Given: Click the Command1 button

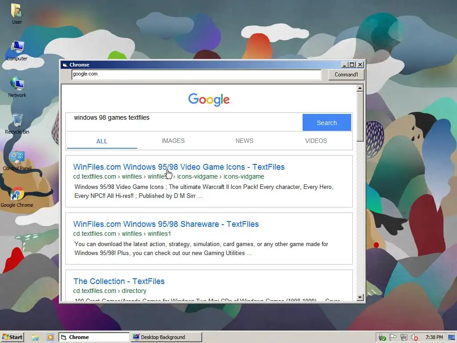Looking at the screenshot, I should tap(346, 75).
